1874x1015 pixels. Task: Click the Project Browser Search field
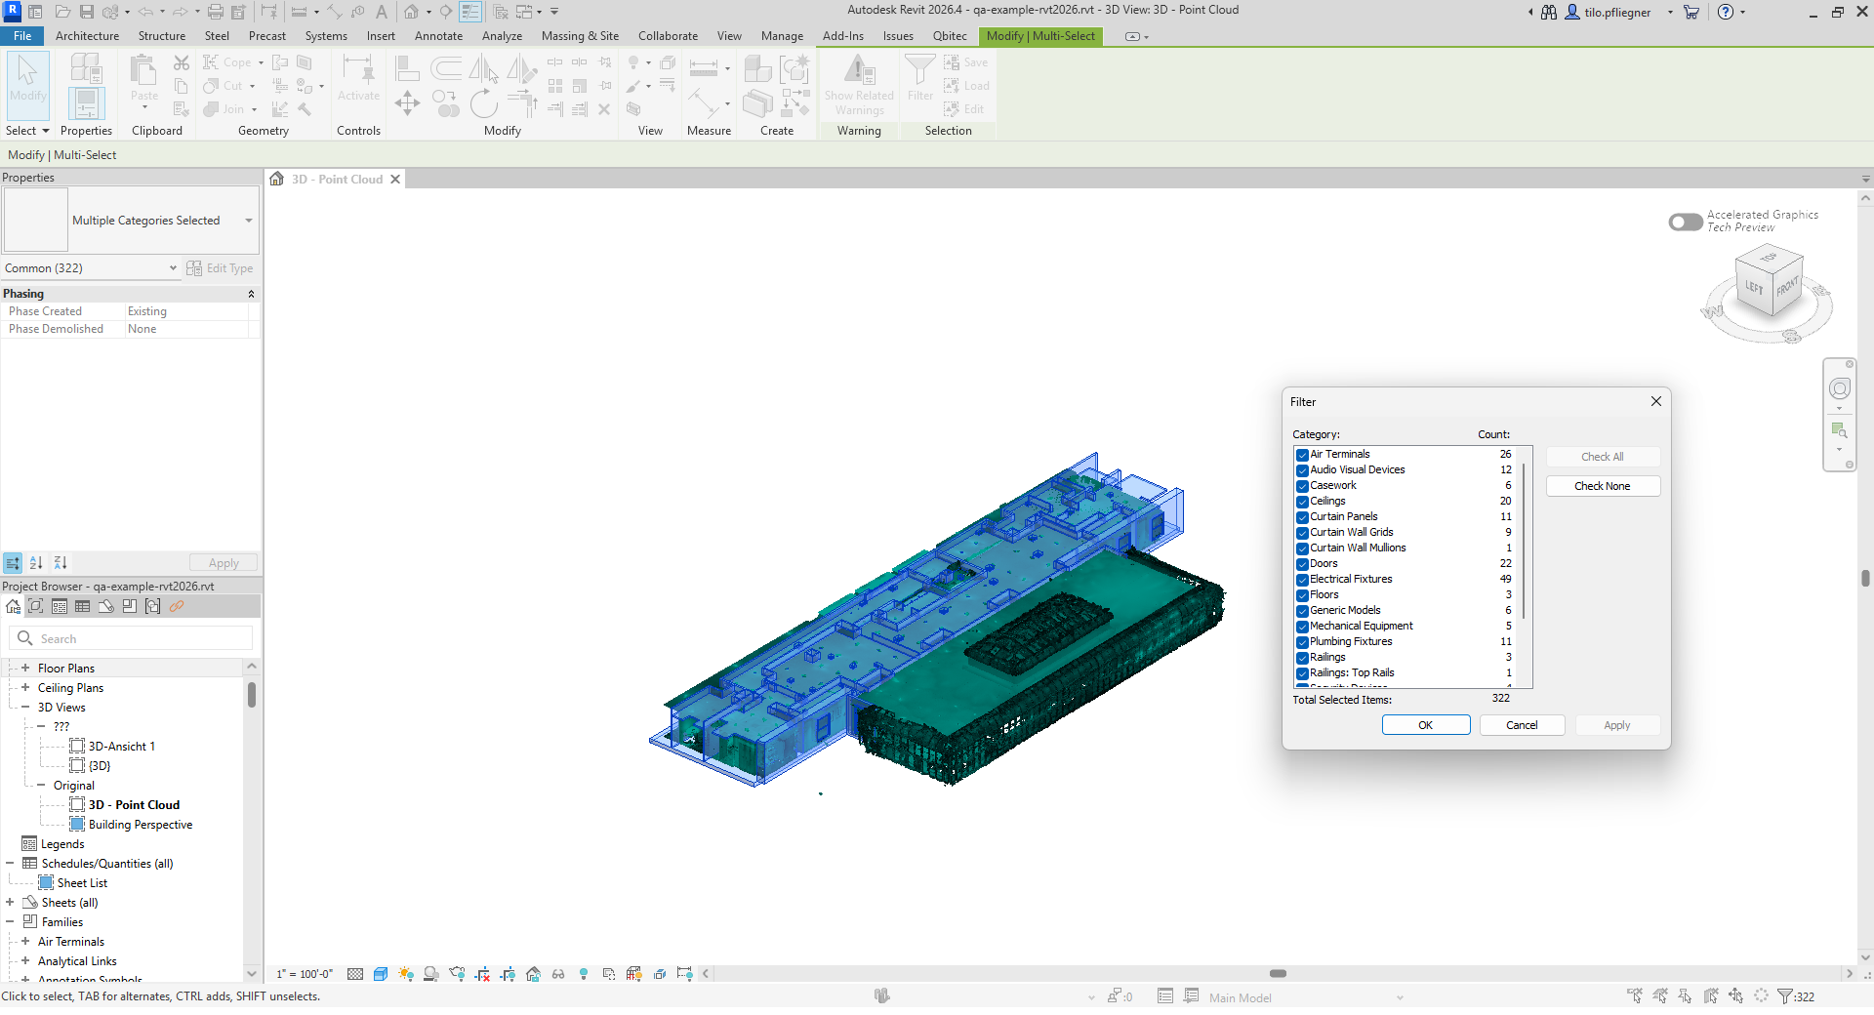click(x=131, y=638)
